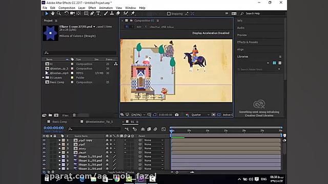
Task: Select the Eraser tool
Action: tap(118, 13)
